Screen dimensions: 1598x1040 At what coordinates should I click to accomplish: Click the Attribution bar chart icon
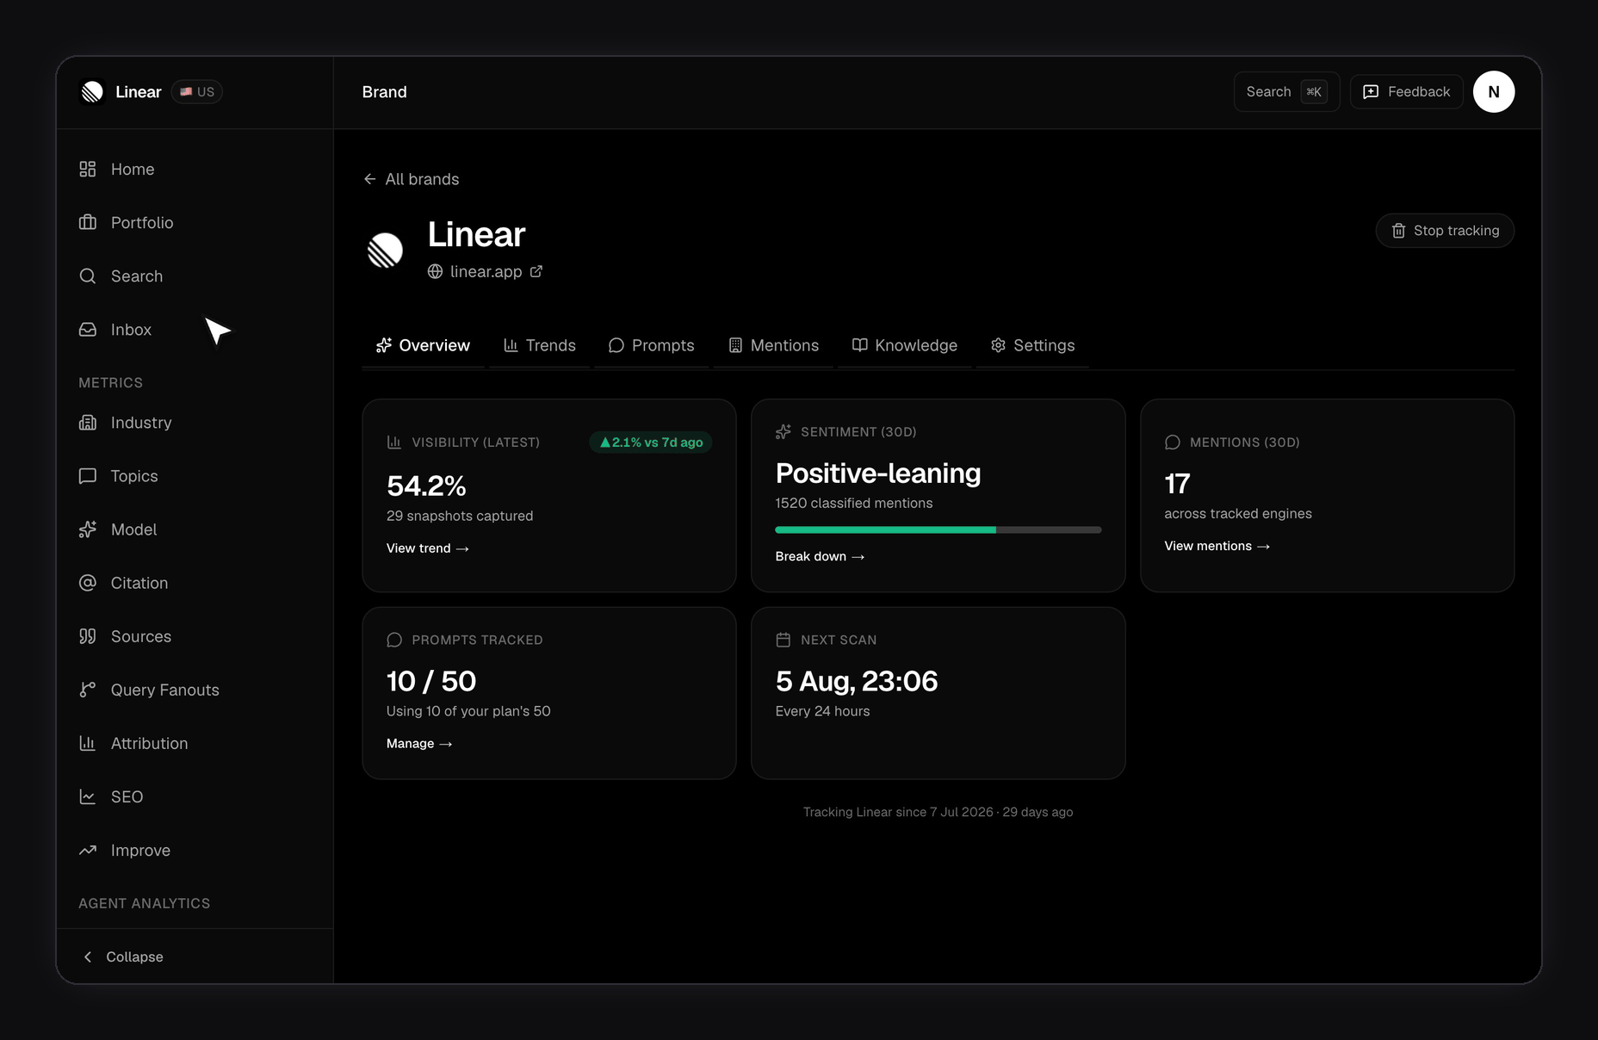88,743
